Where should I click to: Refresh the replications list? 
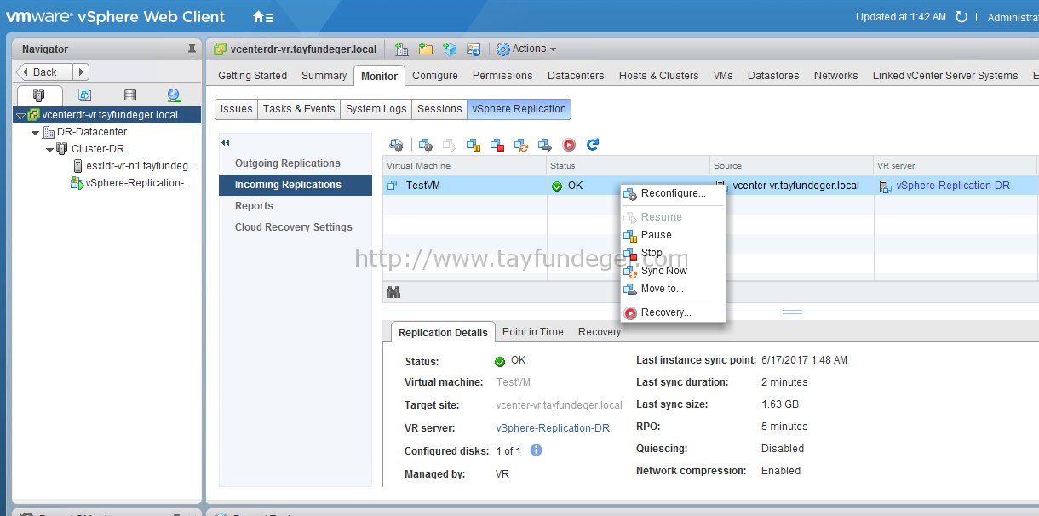coord(593,145)
